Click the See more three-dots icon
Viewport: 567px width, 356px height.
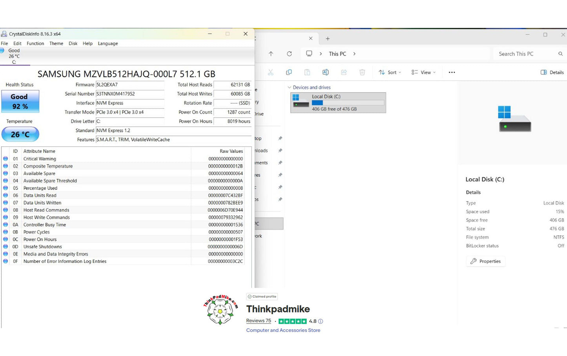coord(452,72)
